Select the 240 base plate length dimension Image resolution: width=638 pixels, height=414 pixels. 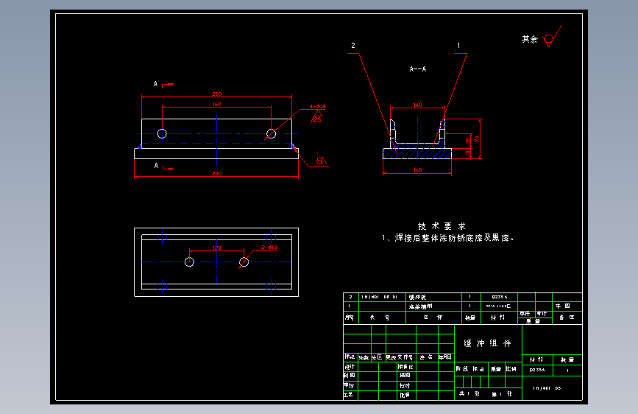216,174
